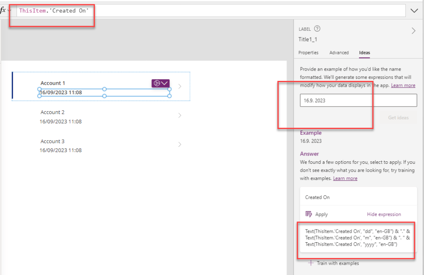Follow the Learn more link under Answer

(x=345, y=178)
